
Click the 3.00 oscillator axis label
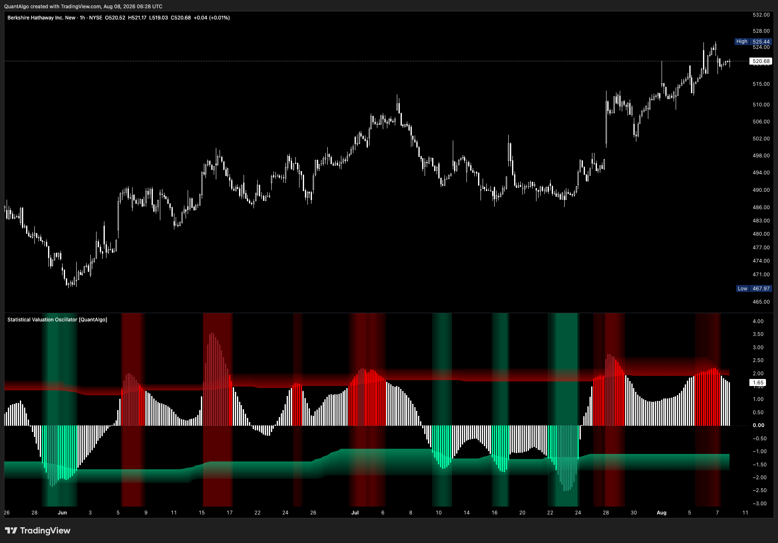[758, 348]
